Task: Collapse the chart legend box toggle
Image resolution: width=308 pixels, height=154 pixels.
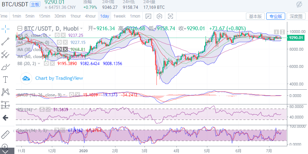Action: click(20, 28)
